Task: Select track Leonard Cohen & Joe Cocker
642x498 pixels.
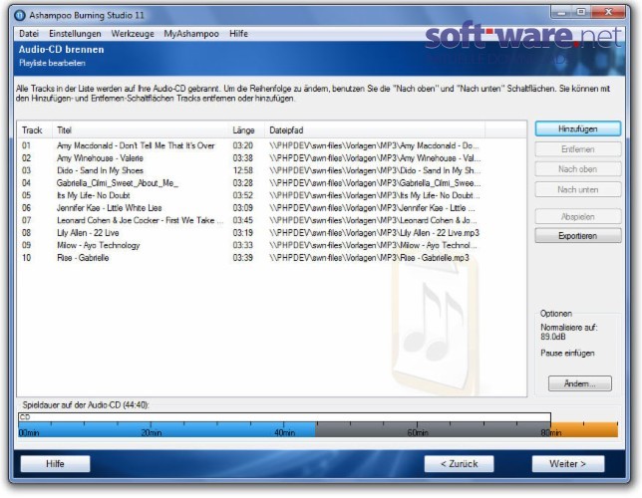Action: coord(140,220)
